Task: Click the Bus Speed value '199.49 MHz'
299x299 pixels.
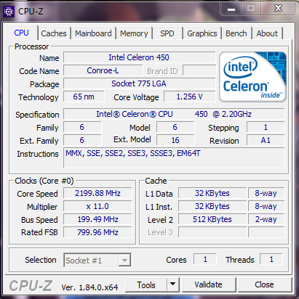Action: (x=97, y=219)
